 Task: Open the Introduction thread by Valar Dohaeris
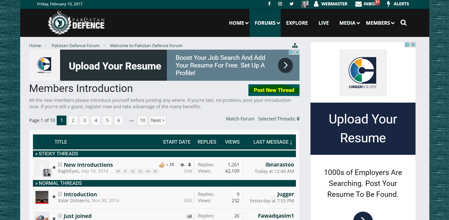pos(80,194)
